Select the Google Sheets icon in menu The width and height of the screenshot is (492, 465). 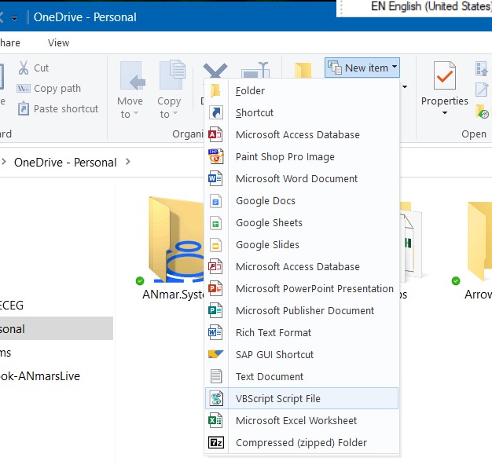[x=215, y=223]
